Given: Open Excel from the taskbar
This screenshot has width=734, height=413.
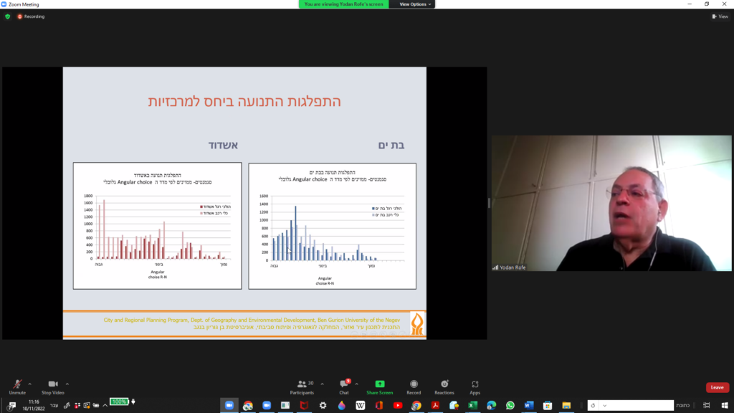Looking at the screenshot, I should click(x=472, y=405).
